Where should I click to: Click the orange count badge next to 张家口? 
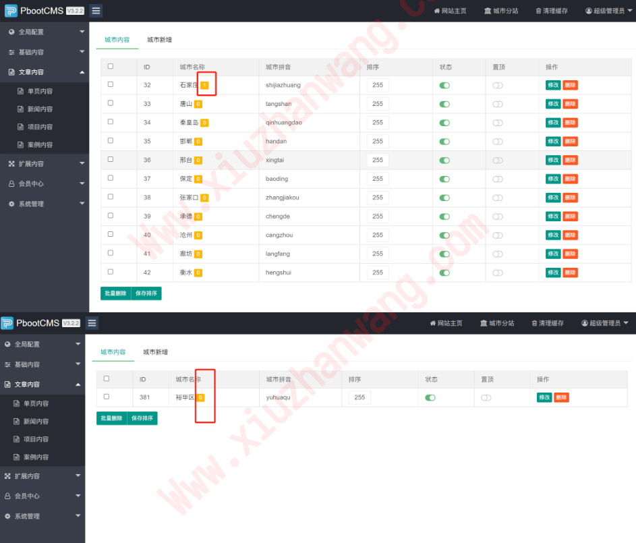[x=204, y=198]
